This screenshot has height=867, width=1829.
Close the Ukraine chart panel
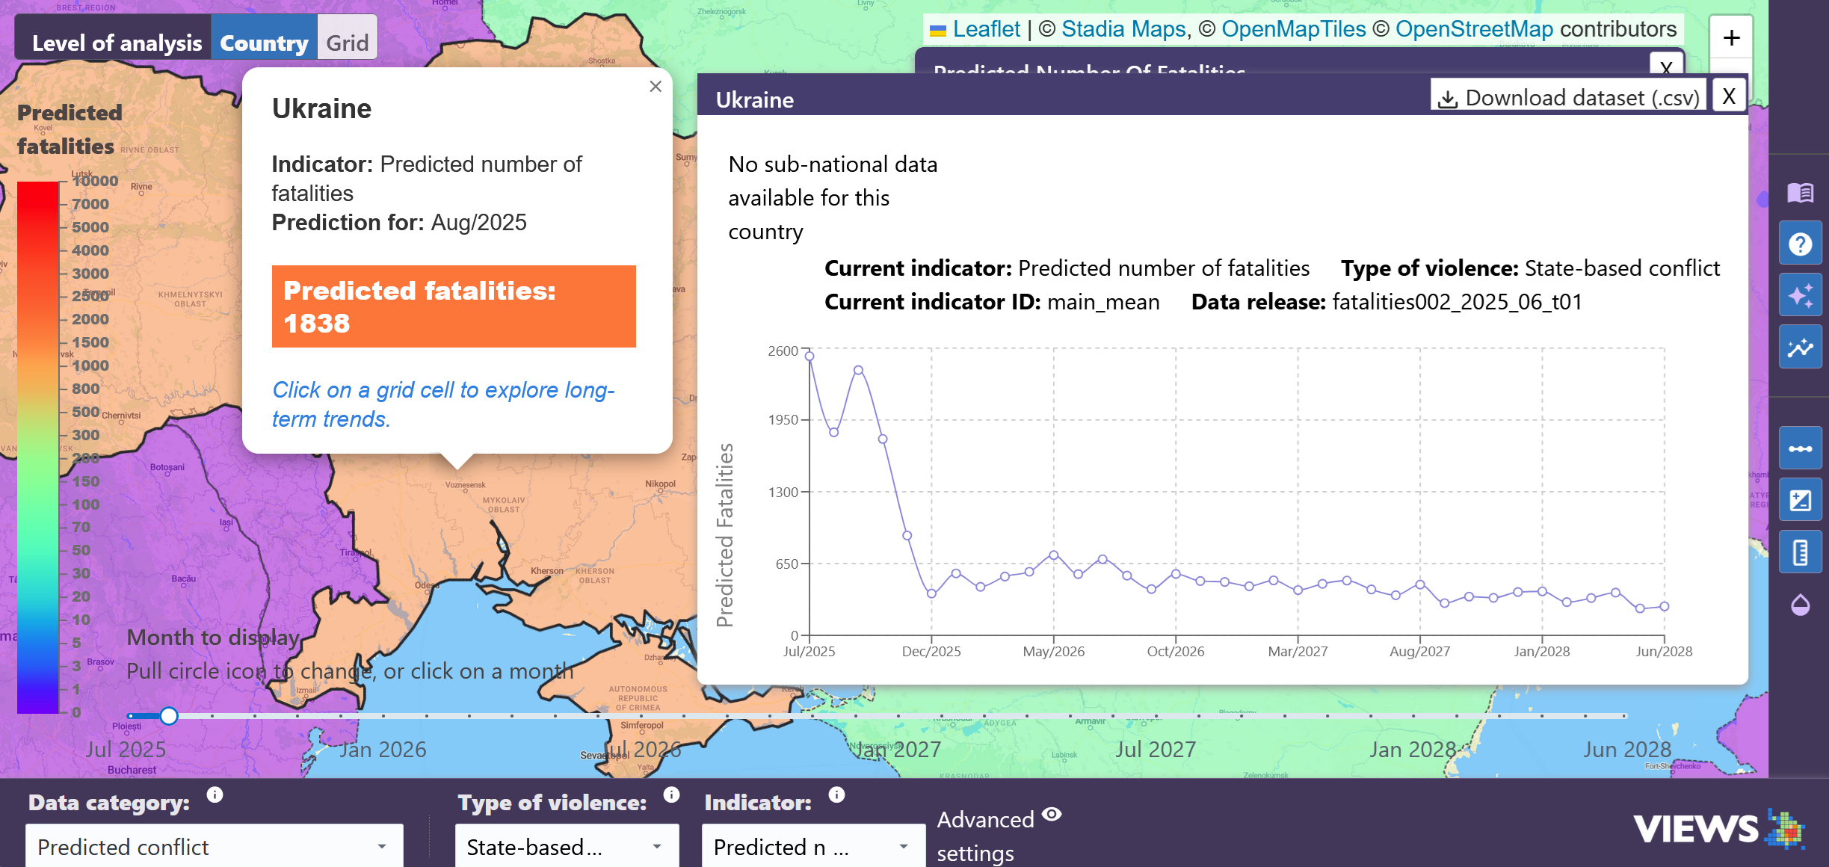(1729, 96)
